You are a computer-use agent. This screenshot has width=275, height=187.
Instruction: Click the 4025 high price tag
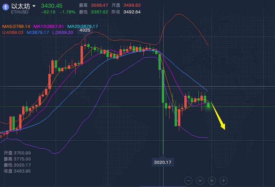(x=85, y=30)
